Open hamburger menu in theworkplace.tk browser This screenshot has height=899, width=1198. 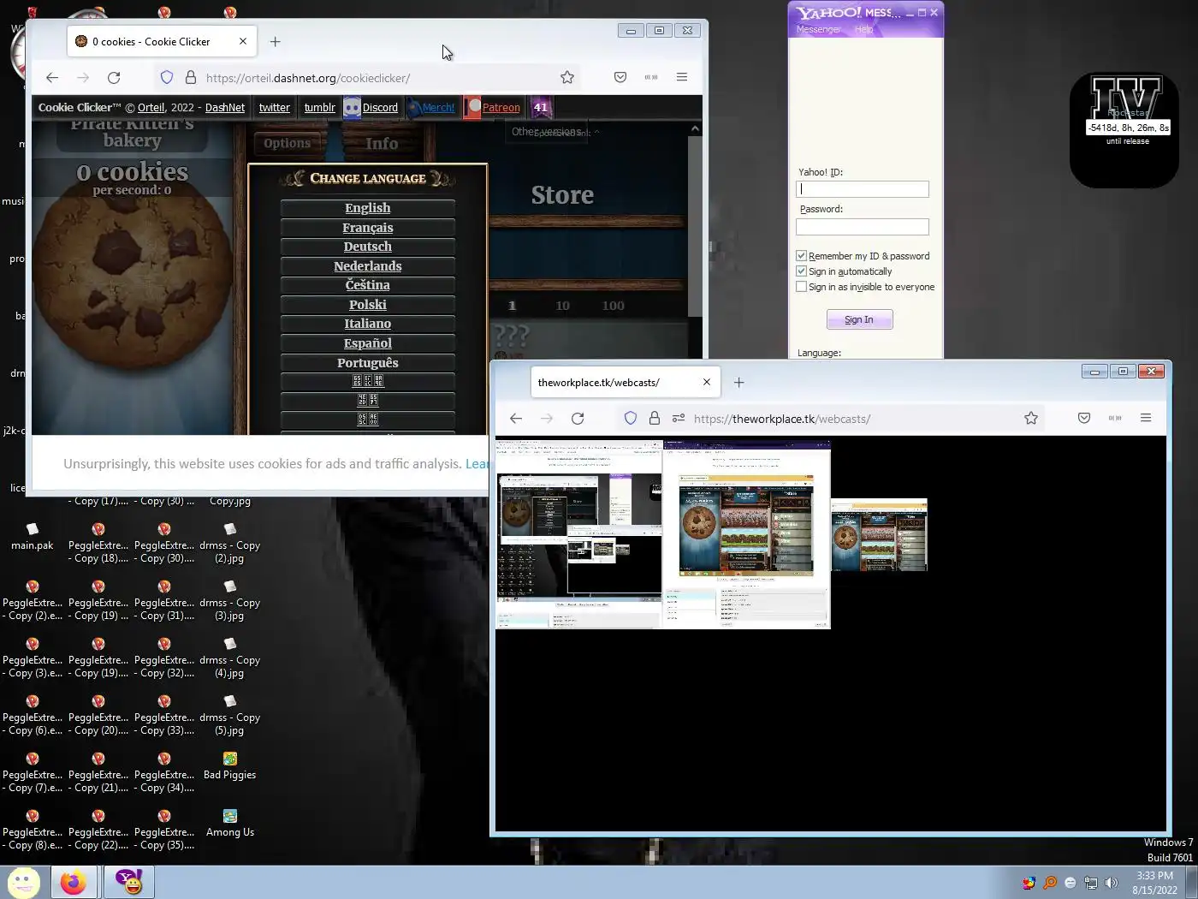pos(1146,418)
